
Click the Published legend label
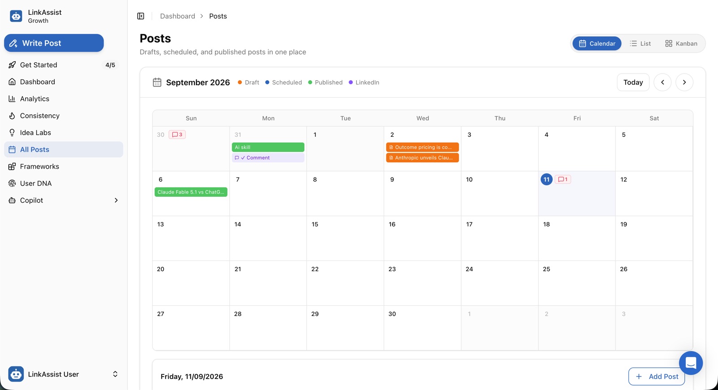[x=328, y=82]
